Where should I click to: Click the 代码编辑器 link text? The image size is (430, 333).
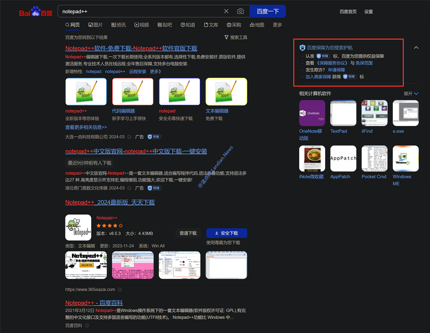(x=123, y=111)
